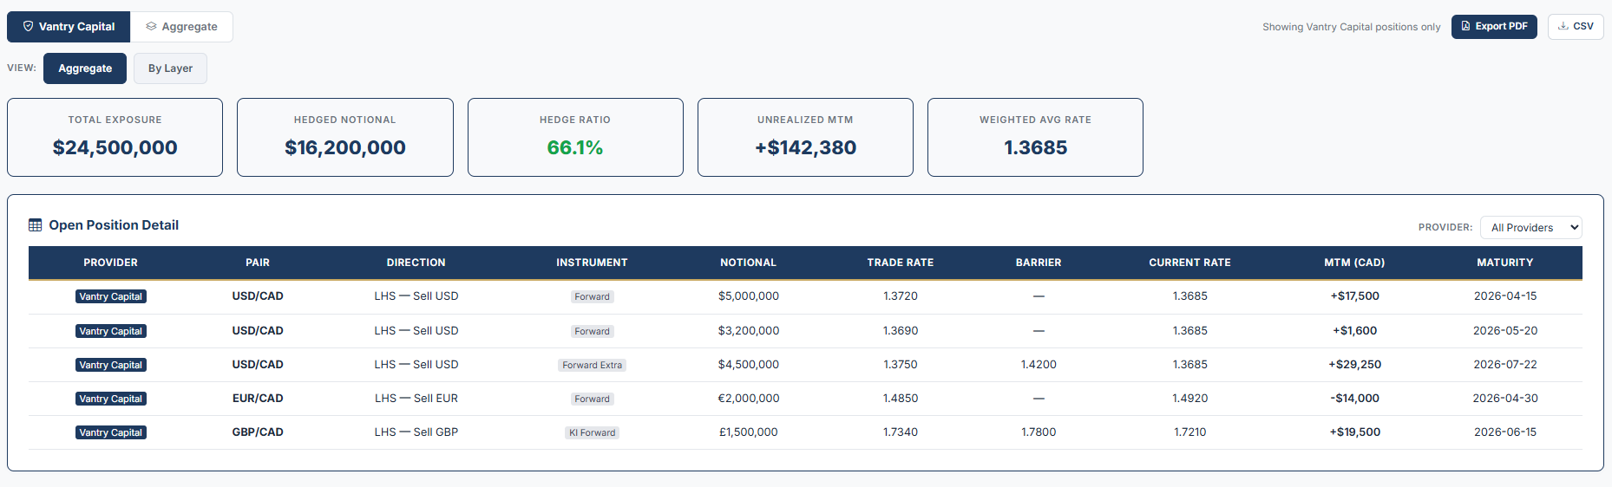Click the KI Forward instrument badge

pos(592,433)
